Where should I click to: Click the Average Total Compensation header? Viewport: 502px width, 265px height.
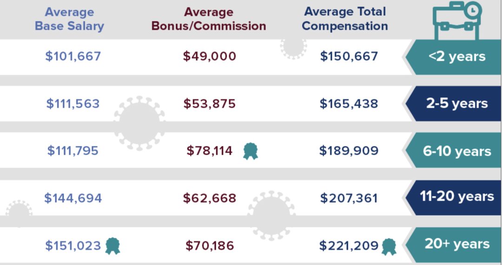pyautogui.click(x=345, y=19)
